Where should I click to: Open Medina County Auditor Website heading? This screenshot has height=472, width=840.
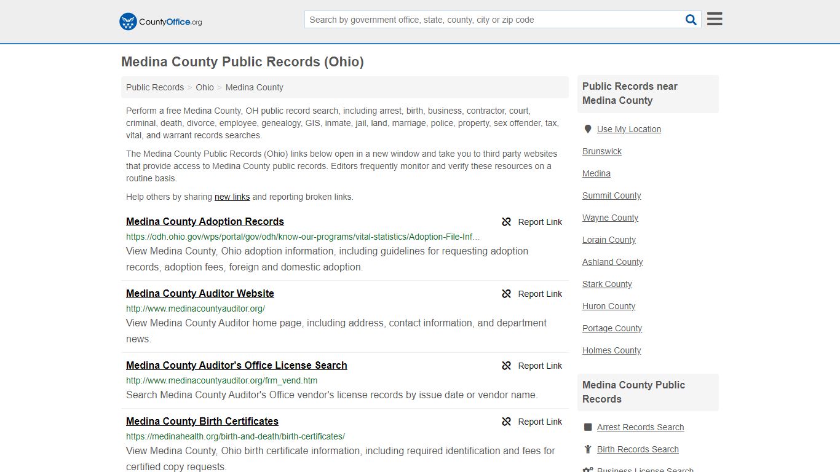click(x=200, y=293)
